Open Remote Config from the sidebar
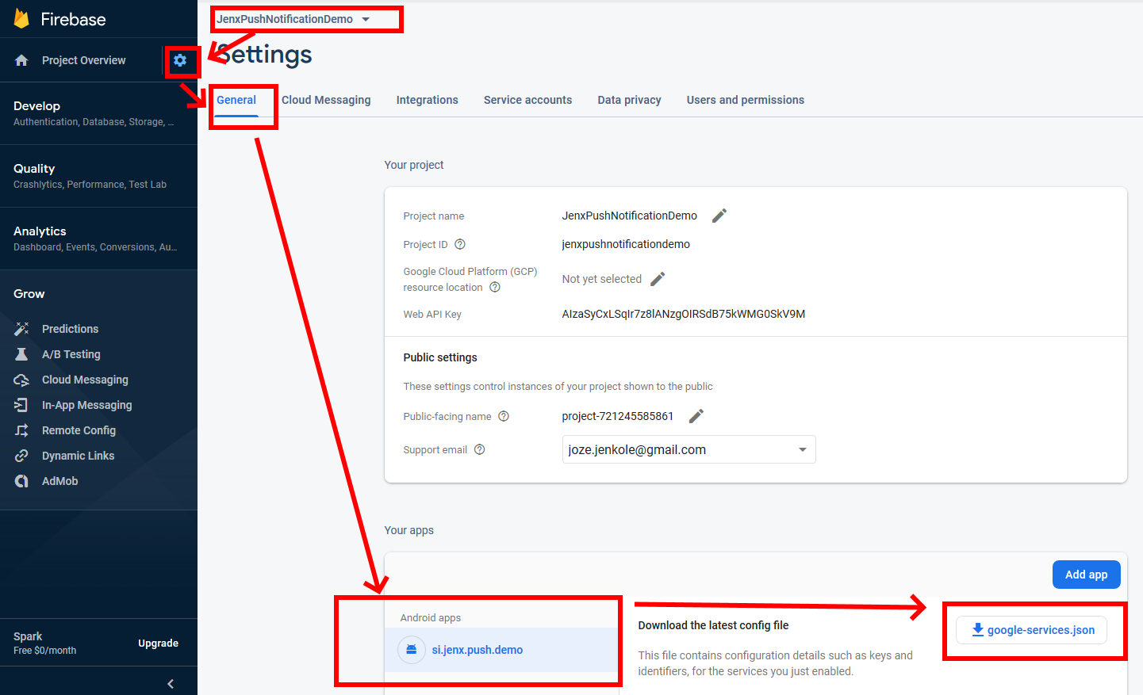Screen dimensions: 1143x695 pos(79,430)
